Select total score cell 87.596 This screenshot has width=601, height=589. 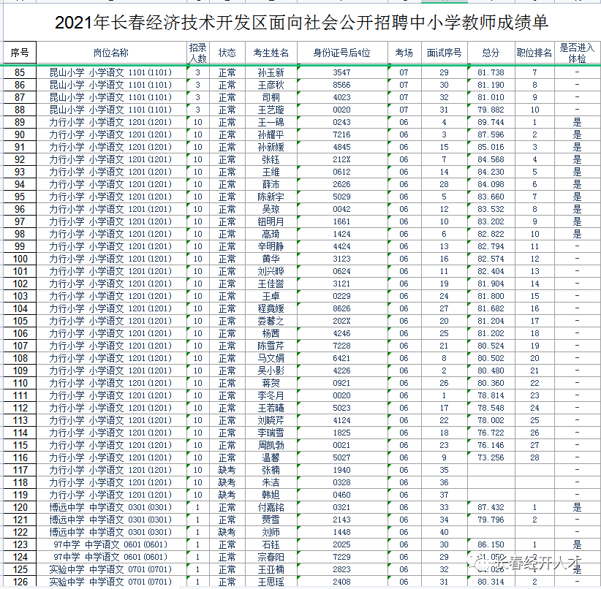pyautogui.click(x=491, y=134)
